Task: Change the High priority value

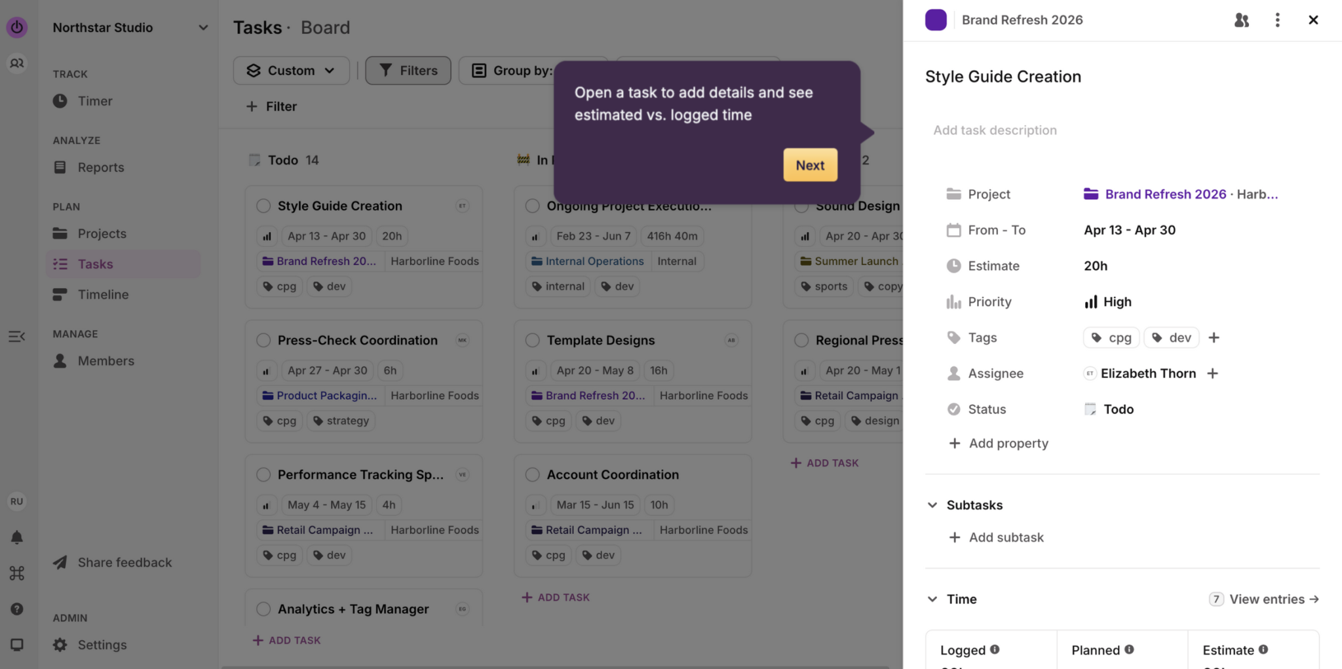Action: pos(1108,301)
